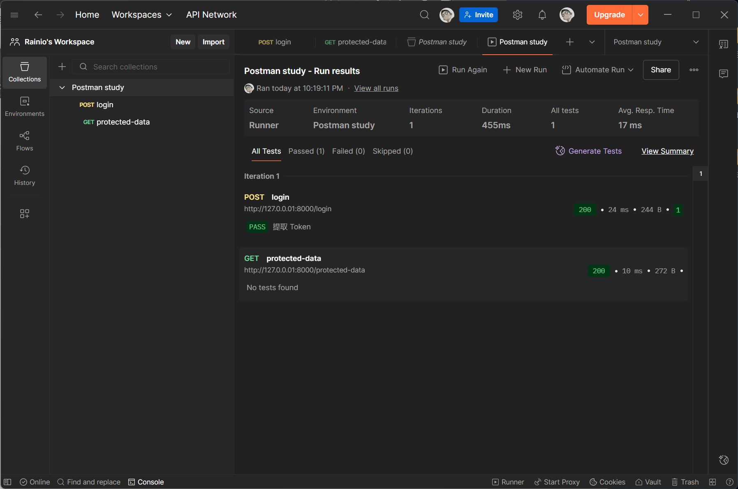This screenshot has width=738, height=489.
Task: Select POST login in collection tree
Action: click(x=142, y=105)
